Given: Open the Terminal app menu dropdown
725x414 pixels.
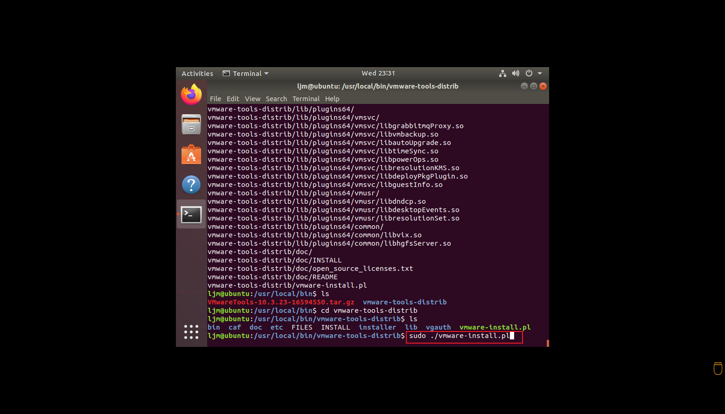Looking at the screenshot, I should 246,73.
